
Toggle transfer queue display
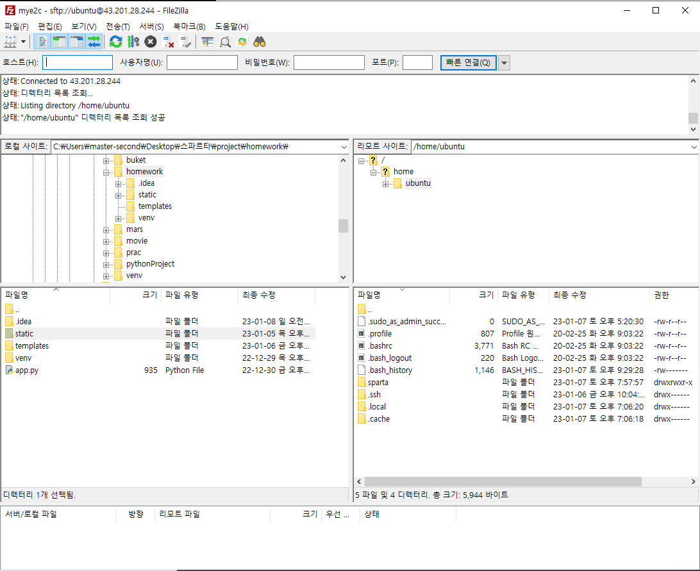(x=94, y=42)
